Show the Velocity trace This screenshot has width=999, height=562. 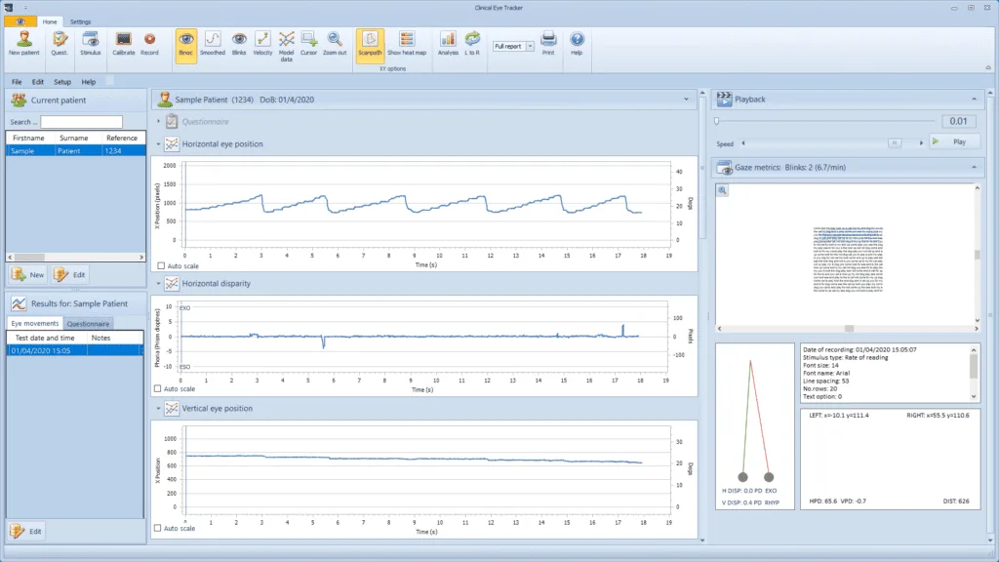pyautogui.click(x=262, y=42)
